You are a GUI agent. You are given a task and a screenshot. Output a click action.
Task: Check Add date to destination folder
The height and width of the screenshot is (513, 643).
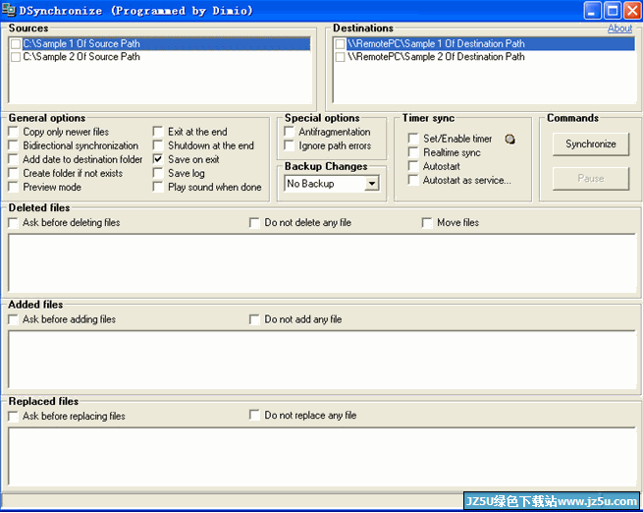(13, 159)
